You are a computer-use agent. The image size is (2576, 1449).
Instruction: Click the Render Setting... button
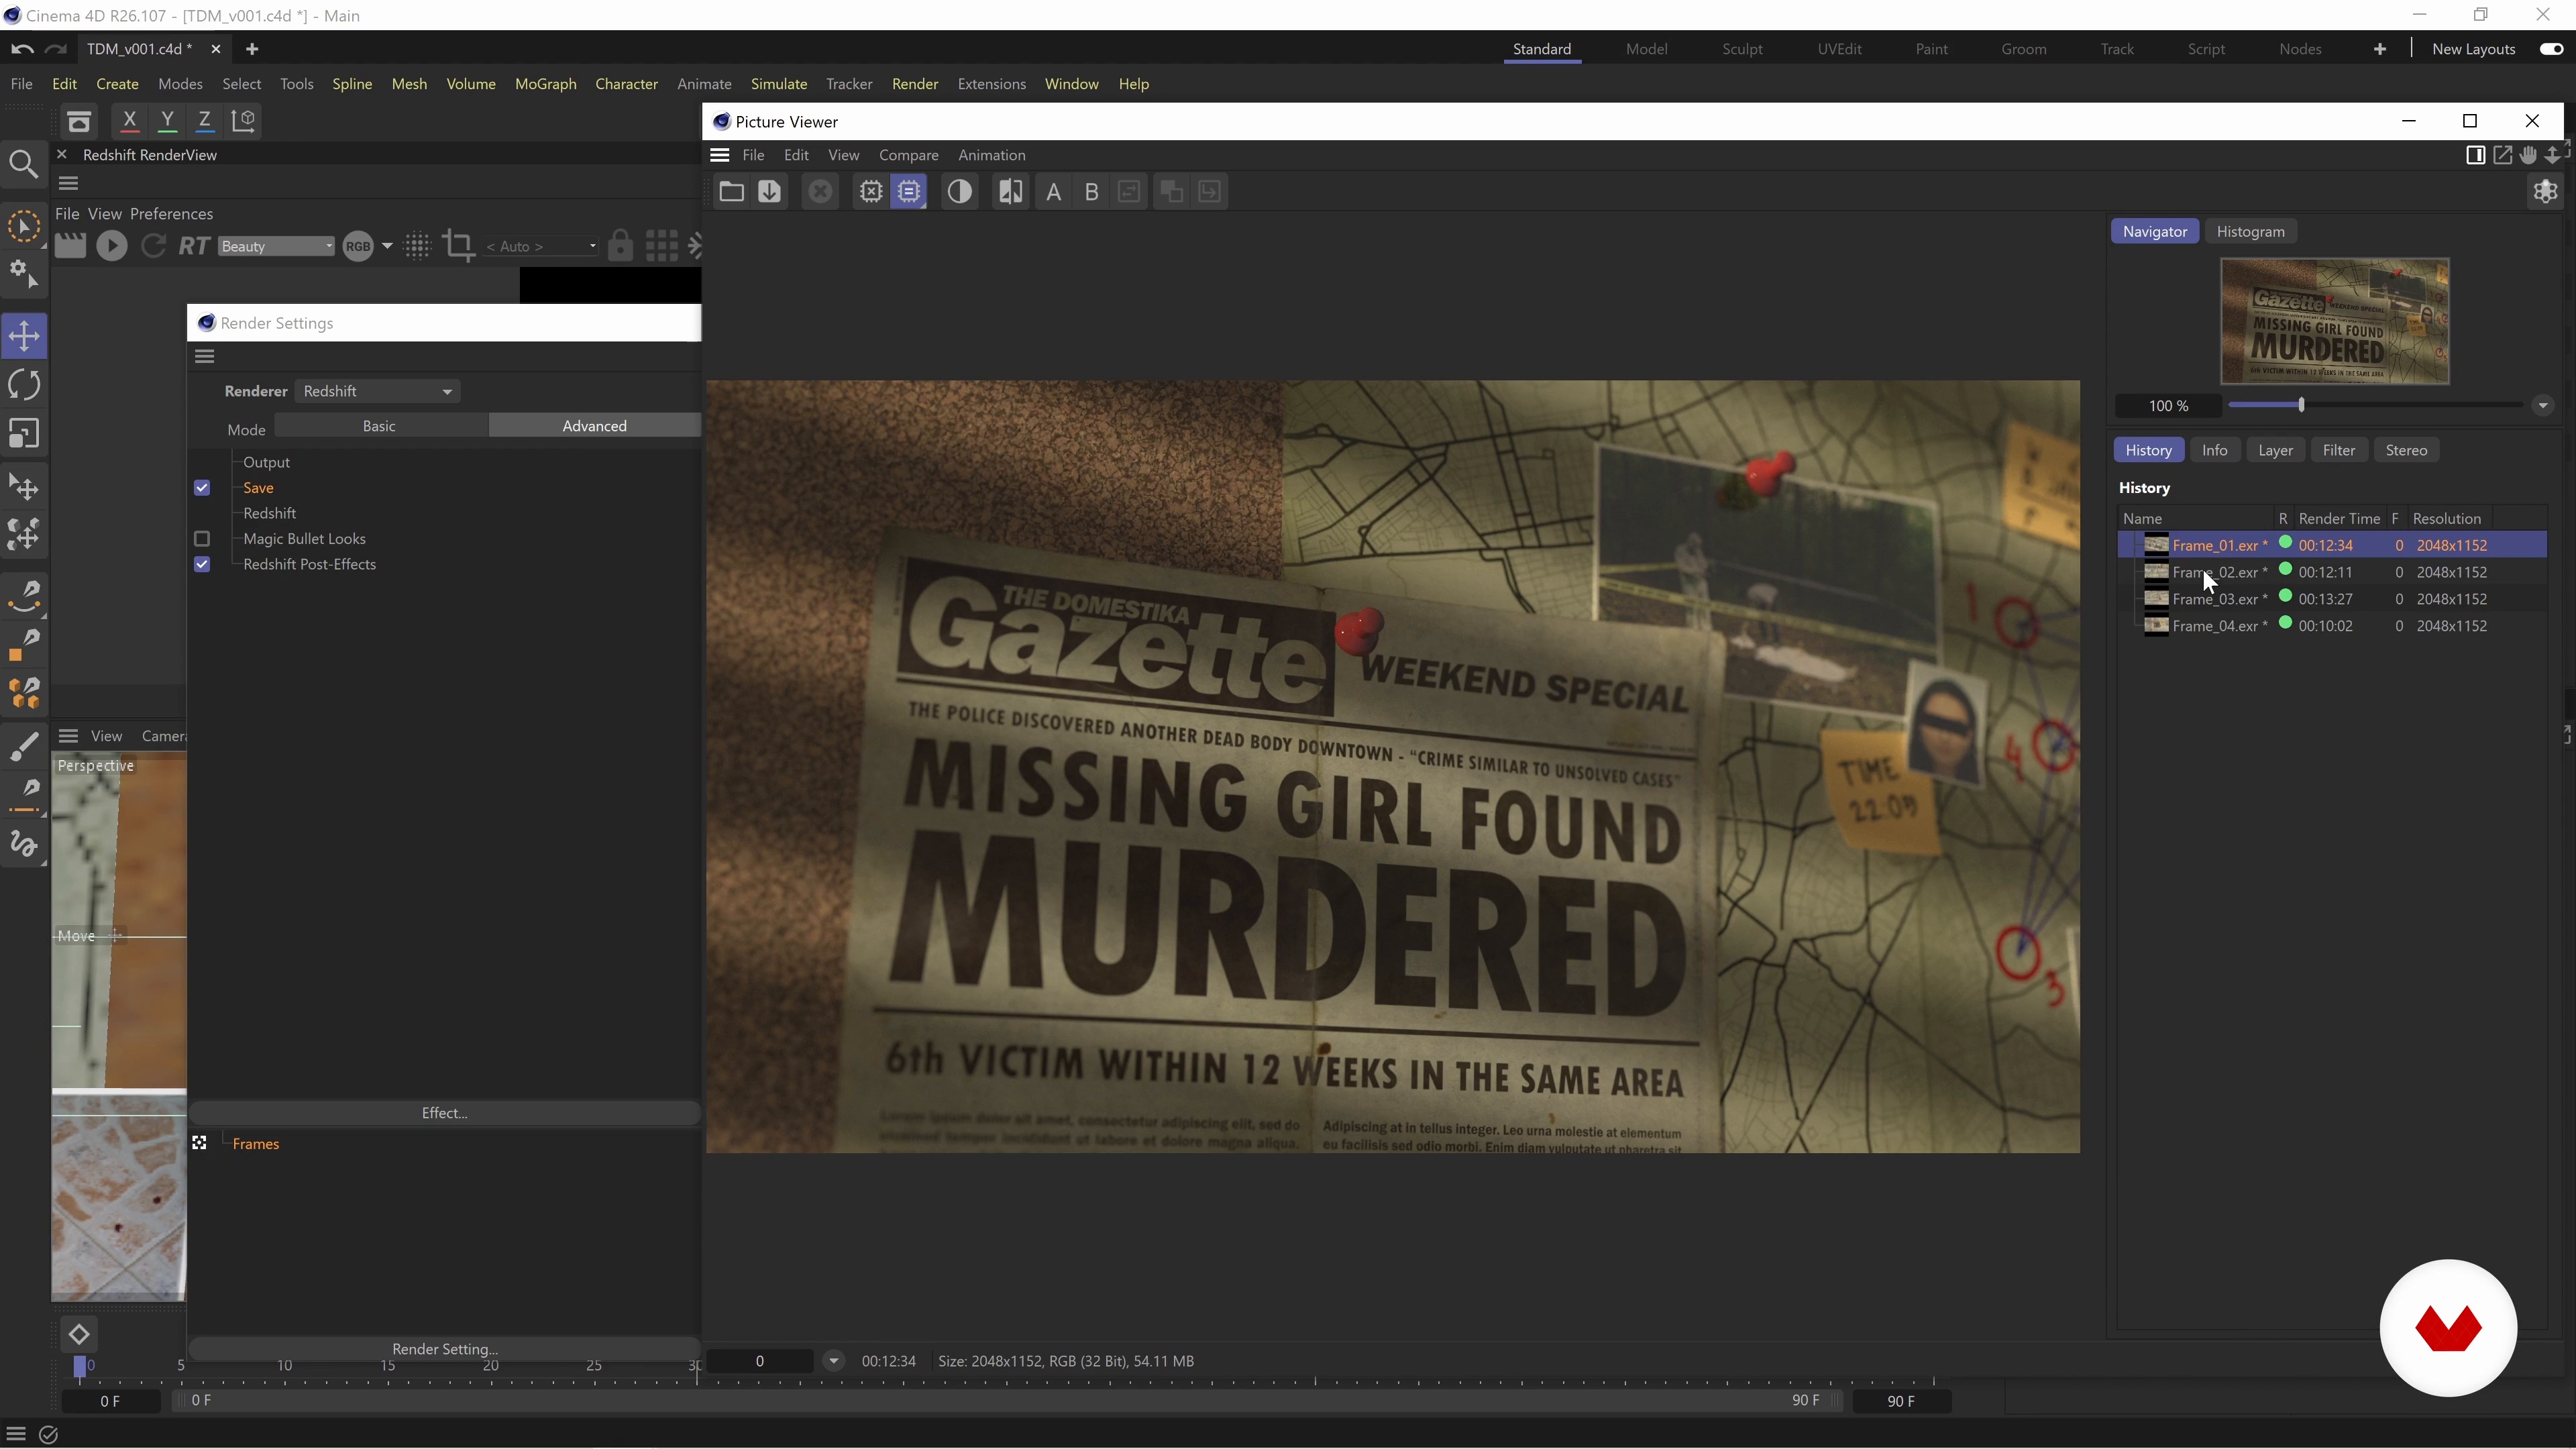444,1349
